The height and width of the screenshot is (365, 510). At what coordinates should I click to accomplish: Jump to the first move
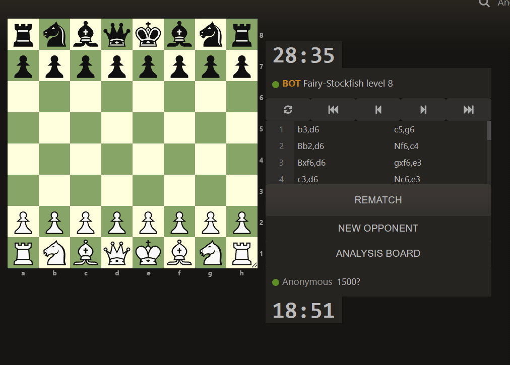[x=333, y=110]
